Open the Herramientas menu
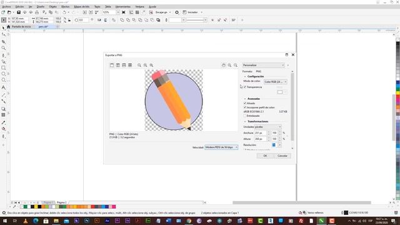 click(x=122, y=7)
